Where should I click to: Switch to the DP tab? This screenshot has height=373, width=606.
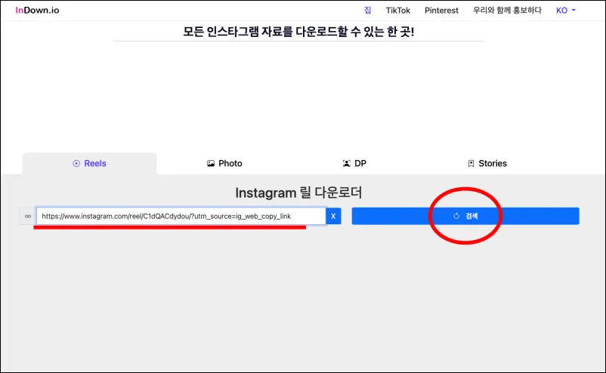pos(354,163)
